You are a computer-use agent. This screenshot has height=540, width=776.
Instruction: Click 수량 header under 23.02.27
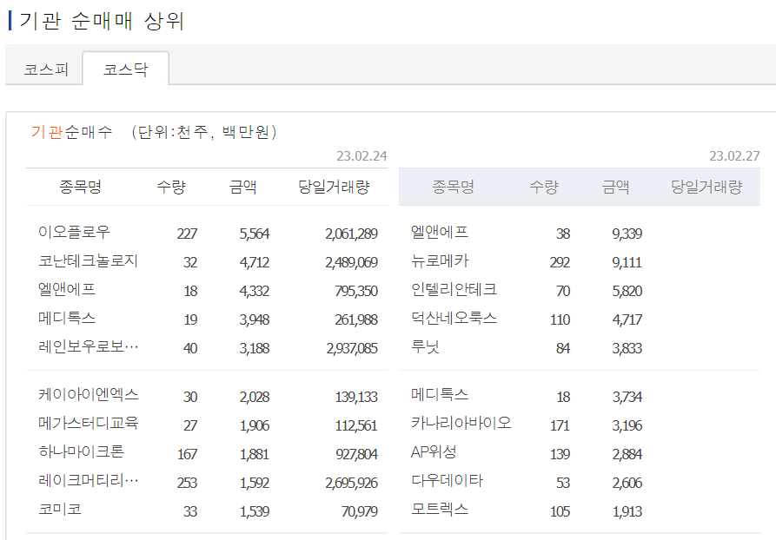pyautogui.click(x=544, y=187)
